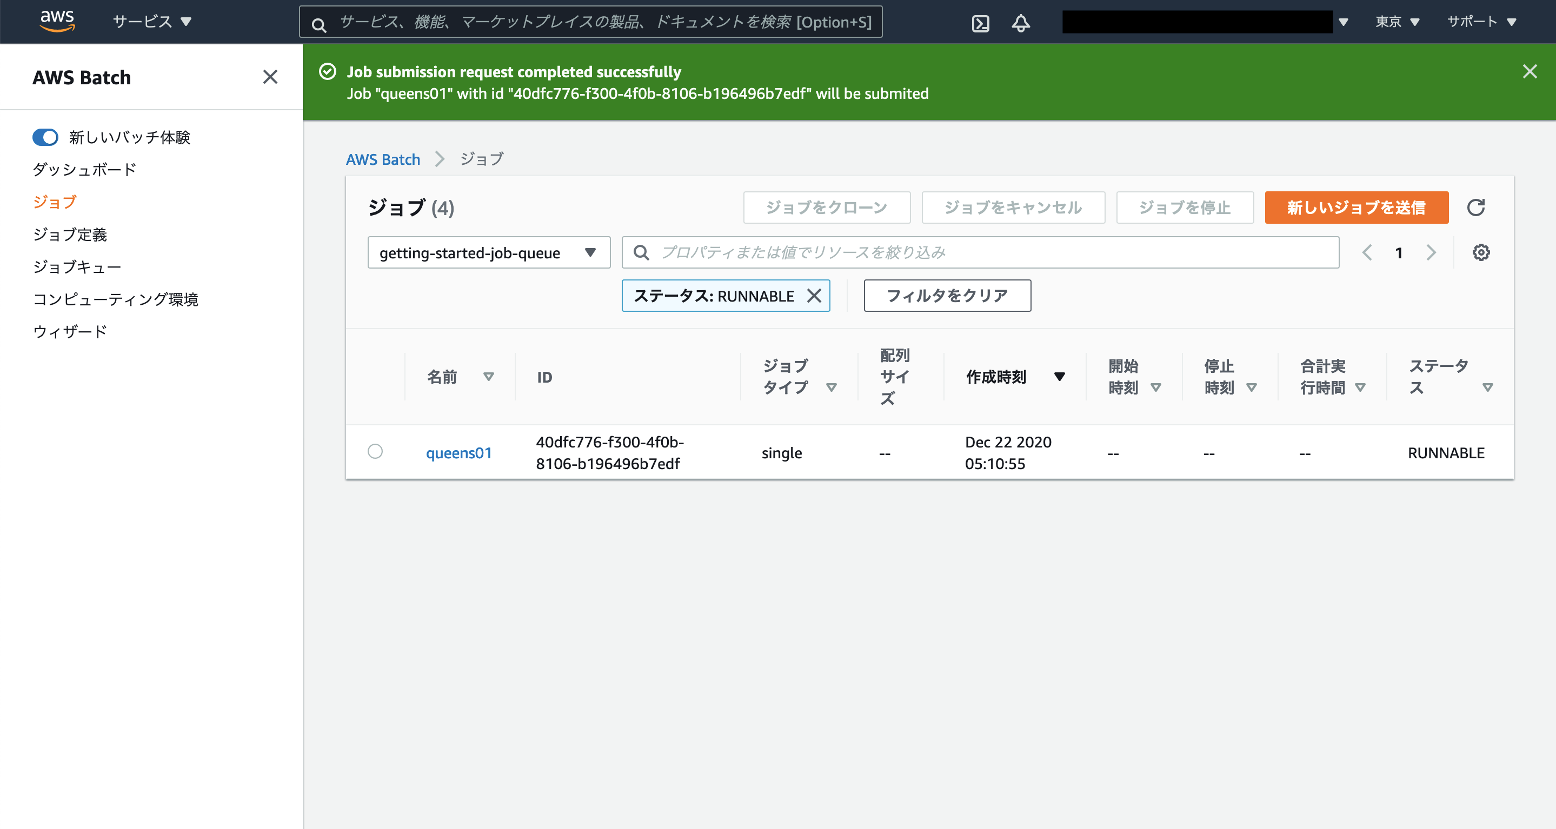Open コンピューティング環境 in sidebar

click(x=115, y=299)
